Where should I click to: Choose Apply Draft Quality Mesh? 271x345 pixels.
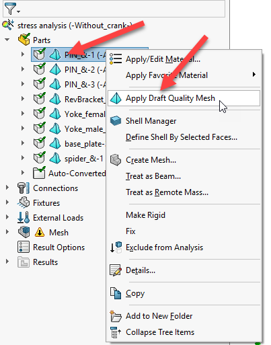tap(184, 98)
